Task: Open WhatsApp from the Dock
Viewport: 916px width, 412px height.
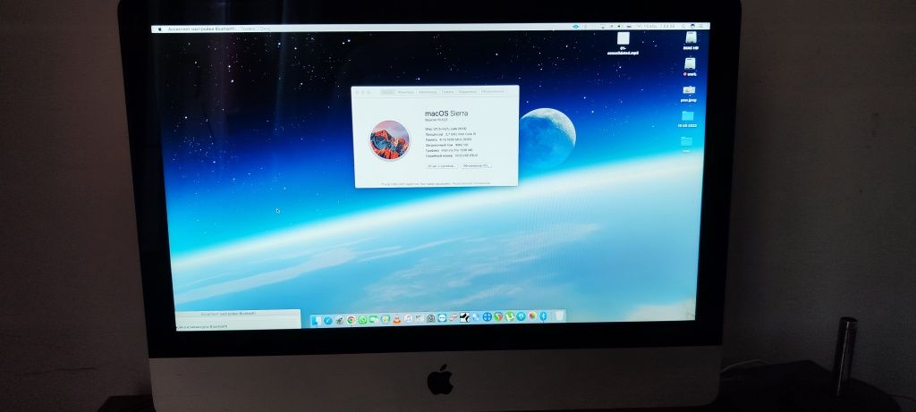Action: 362,320
